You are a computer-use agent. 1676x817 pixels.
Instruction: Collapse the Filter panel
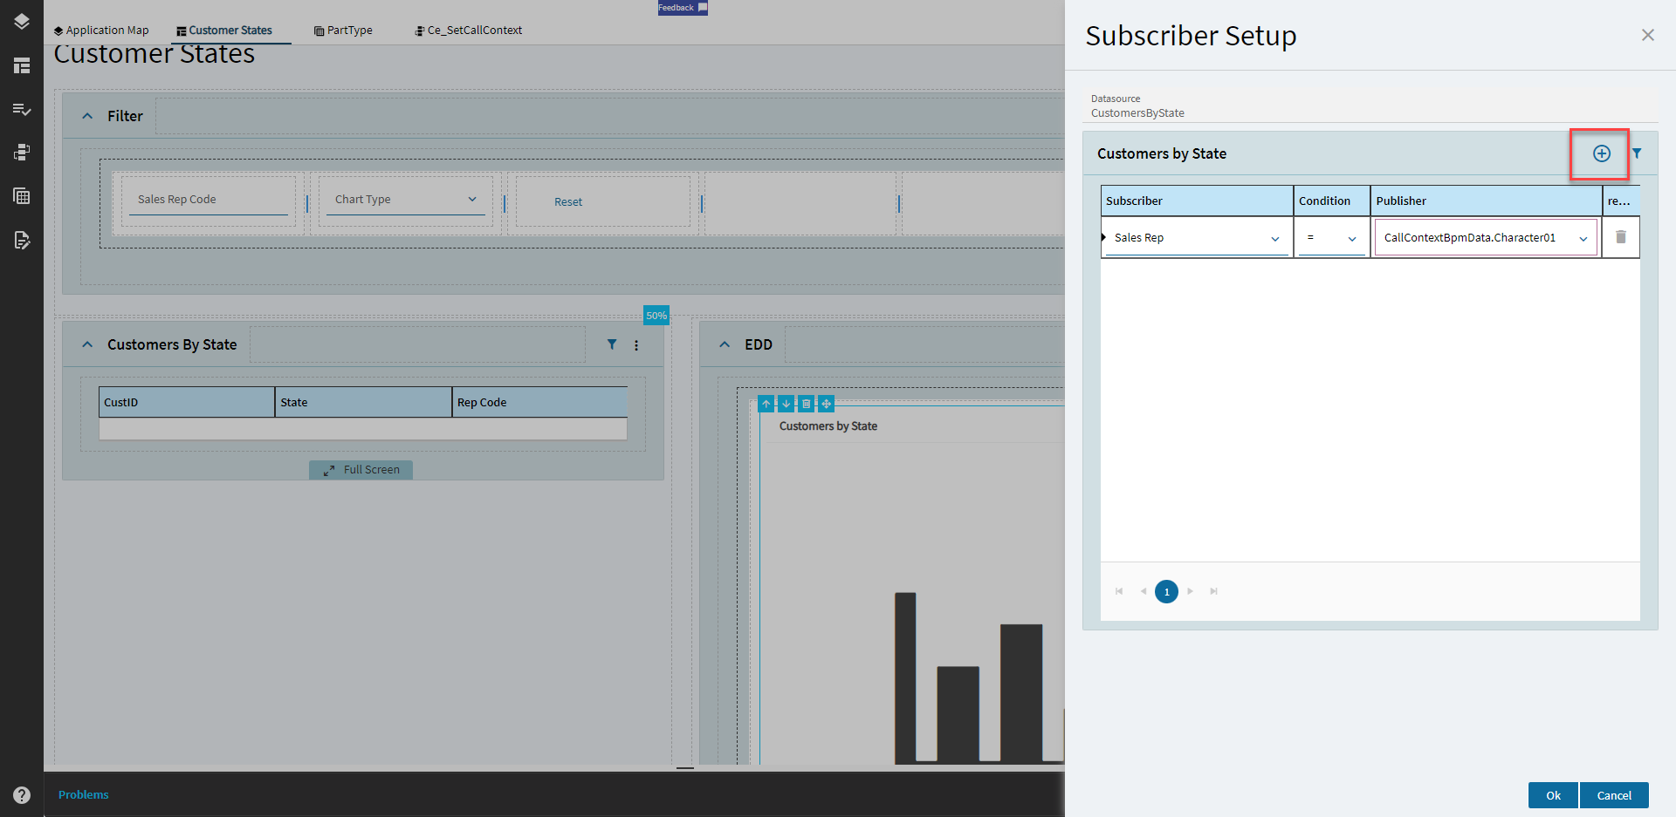coord(87,116)
